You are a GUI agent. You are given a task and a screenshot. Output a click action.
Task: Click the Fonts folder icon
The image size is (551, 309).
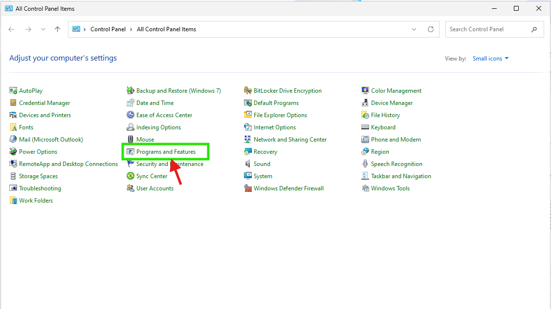pos(13,127)
